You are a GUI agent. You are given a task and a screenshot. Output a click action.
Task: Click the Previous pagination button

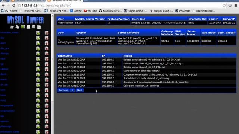coord(63,90)
